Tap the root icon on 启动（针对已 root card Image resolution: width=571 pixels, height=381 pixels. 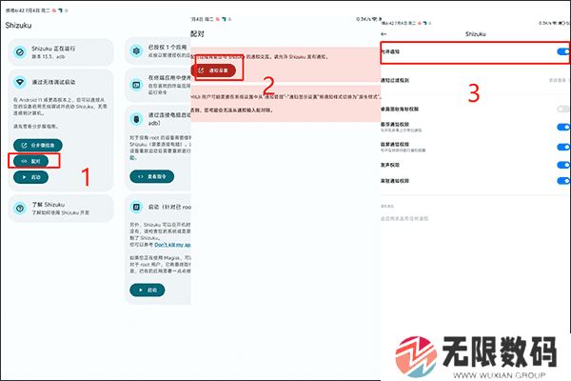pos(136,207)
